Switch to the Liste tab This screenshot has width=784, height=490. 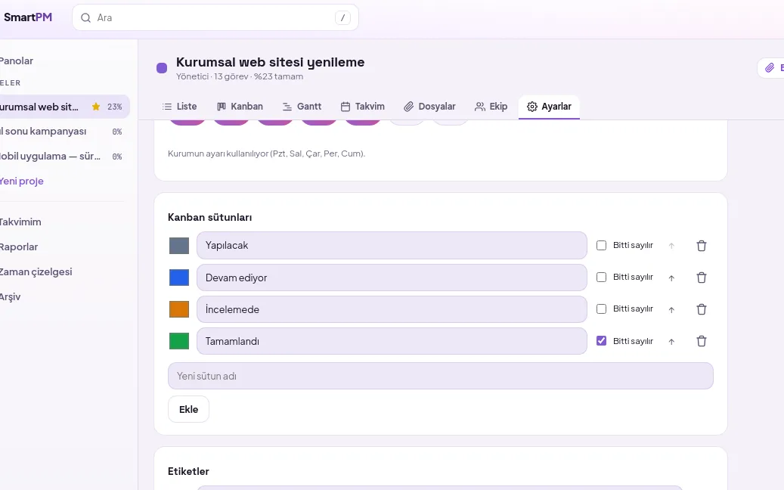click(179, 107)
